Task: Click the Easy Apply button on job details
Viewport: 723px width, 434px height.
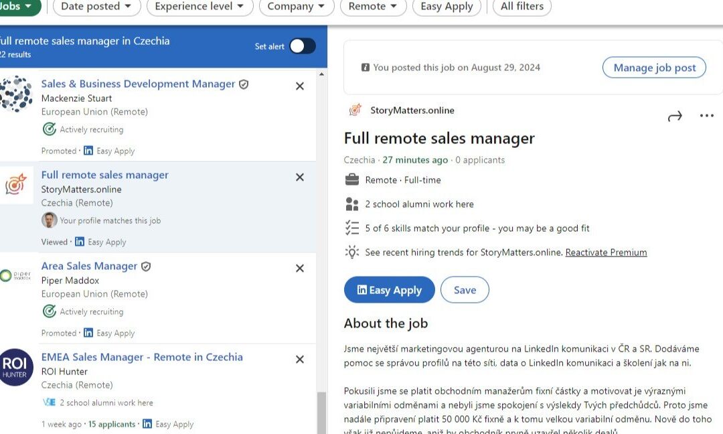Action: click(x=389, y=289)
